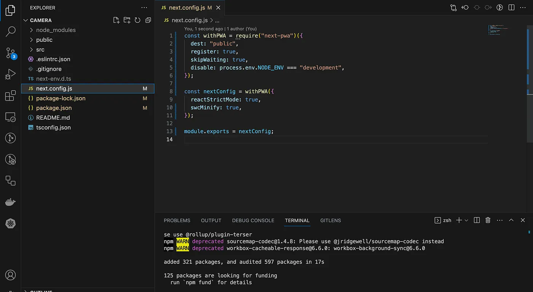The height and width of the screenshot is (292, 533).
Task: Collapse the CAMERA section
Action: click(x=26, y=20)
